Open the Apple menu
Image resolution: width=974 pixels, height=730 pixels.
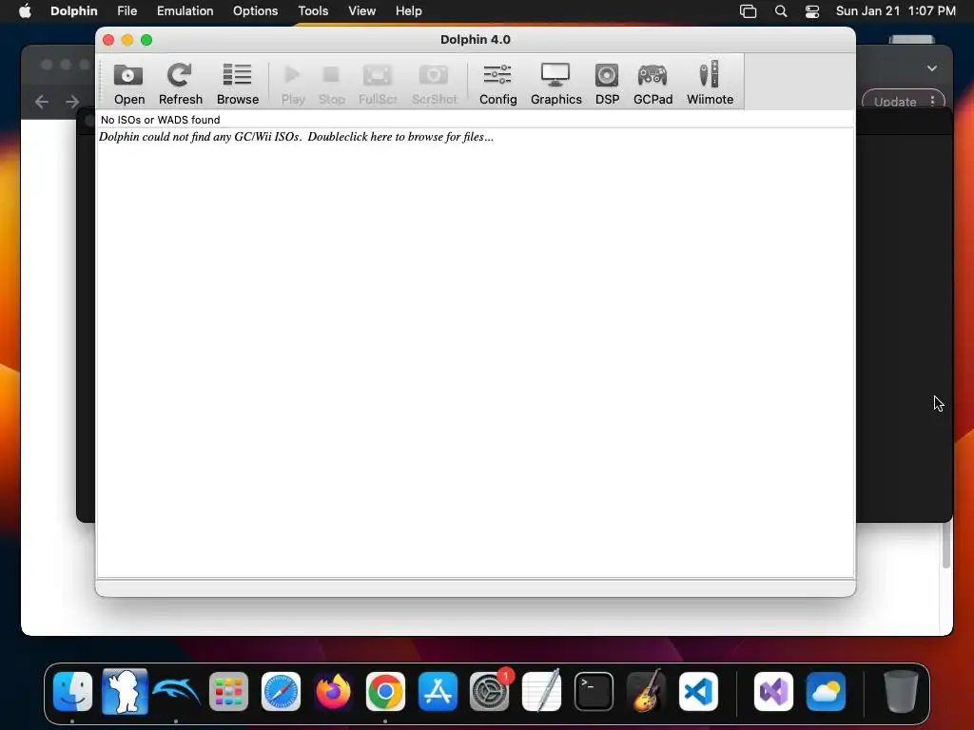coord(25,11)
